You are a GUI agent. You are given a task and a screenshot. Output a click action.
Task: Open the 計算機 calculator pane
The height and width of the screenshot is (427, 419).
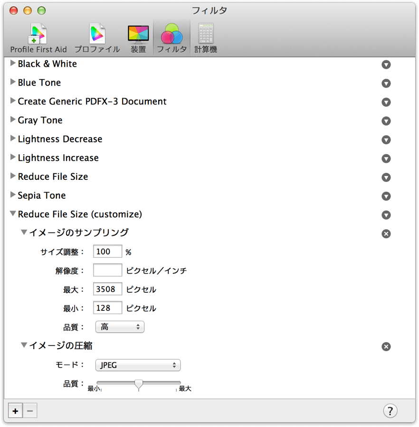click(x=206, y=38)
